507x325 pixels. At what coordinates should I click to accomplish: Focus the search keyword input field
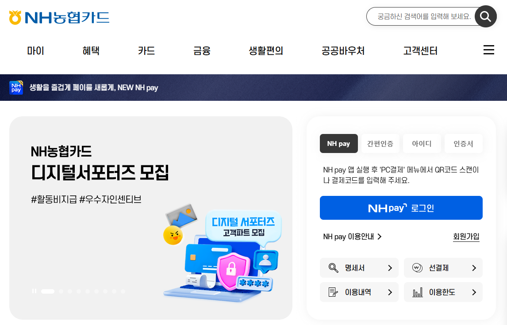[423, 16]
